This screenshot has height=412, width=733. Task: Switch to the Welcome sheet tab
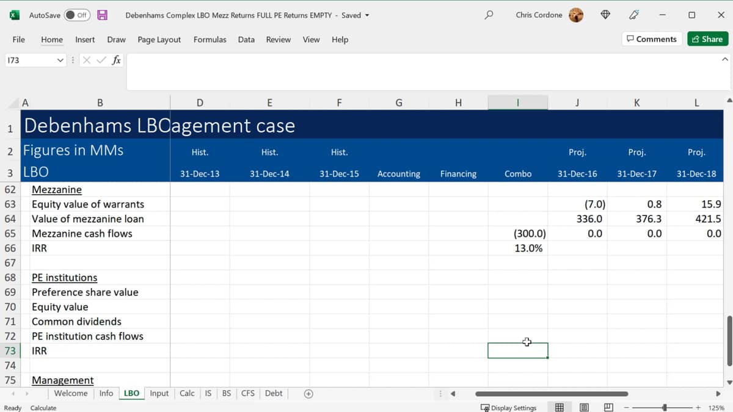click(71, 393)
